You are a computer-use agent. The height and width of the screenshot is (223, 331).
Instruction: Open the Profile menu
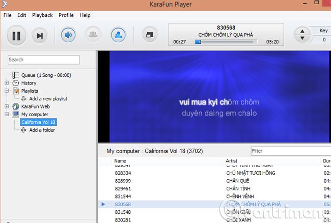pos(66,15)
